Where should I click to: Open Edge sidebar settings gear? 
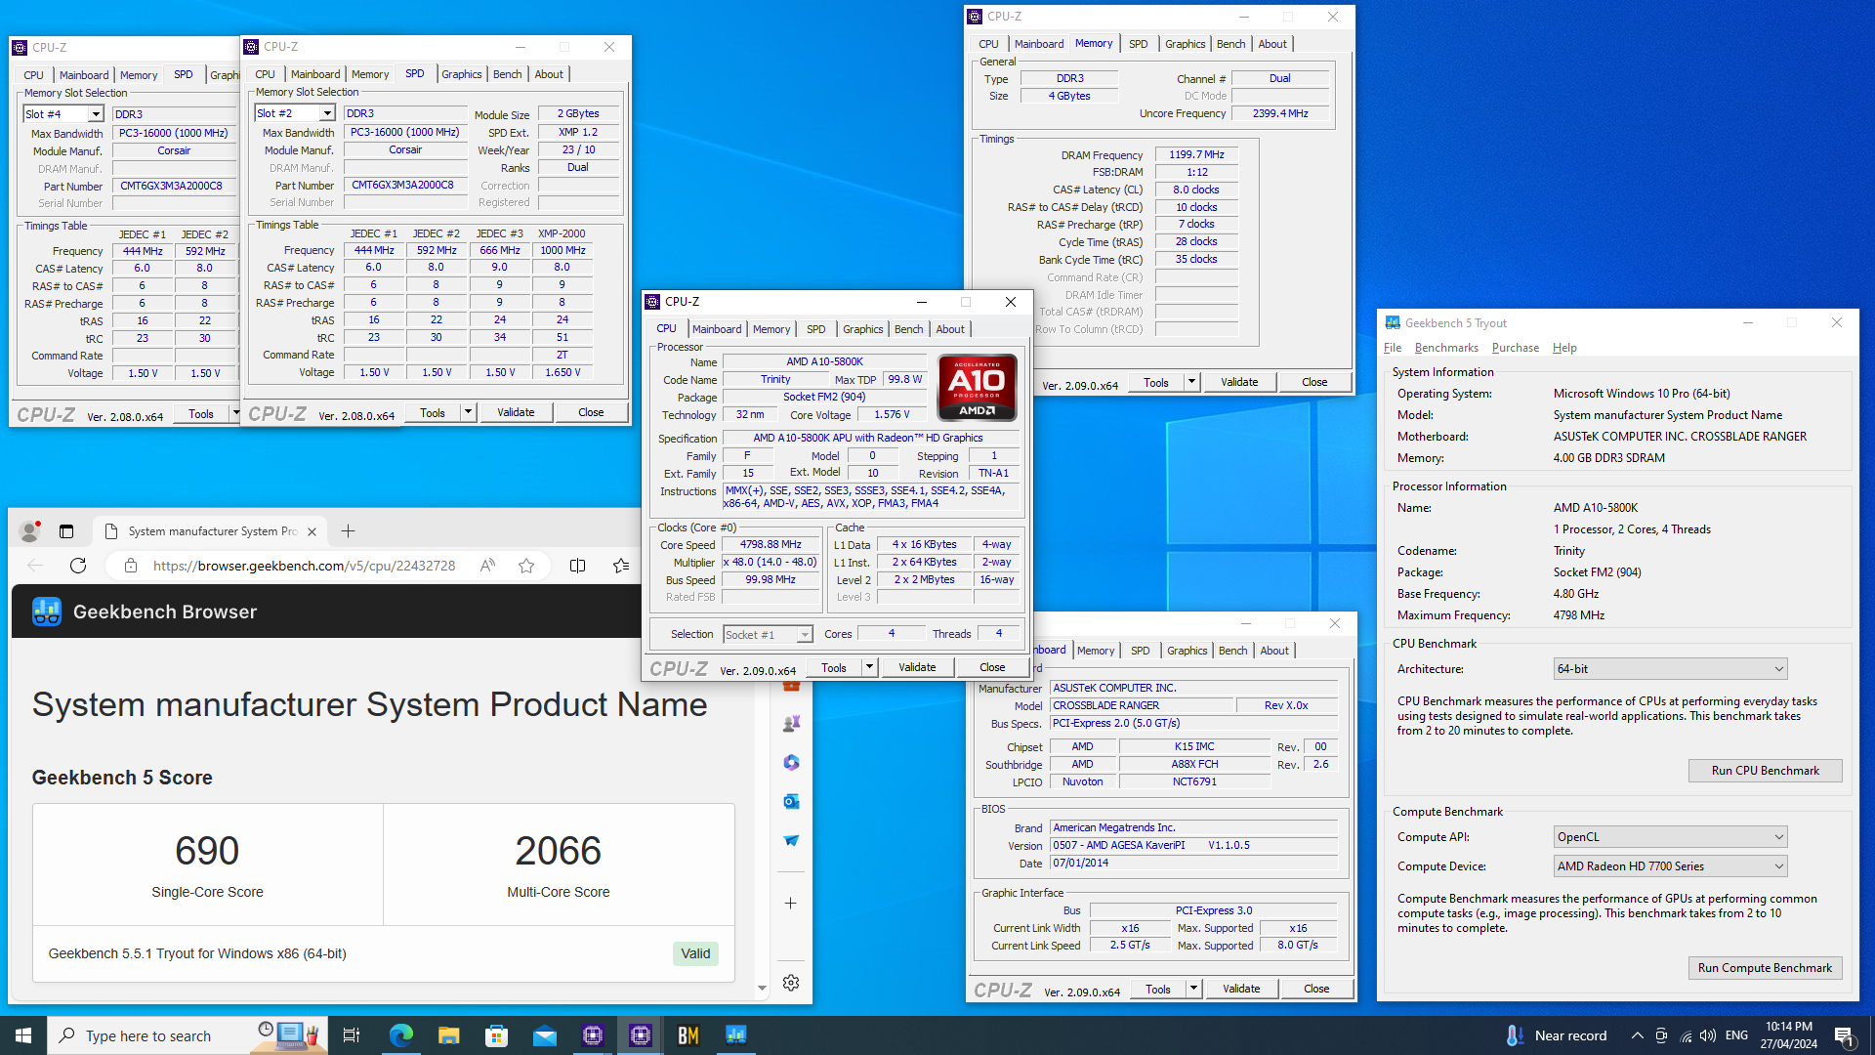click(791, 983)
